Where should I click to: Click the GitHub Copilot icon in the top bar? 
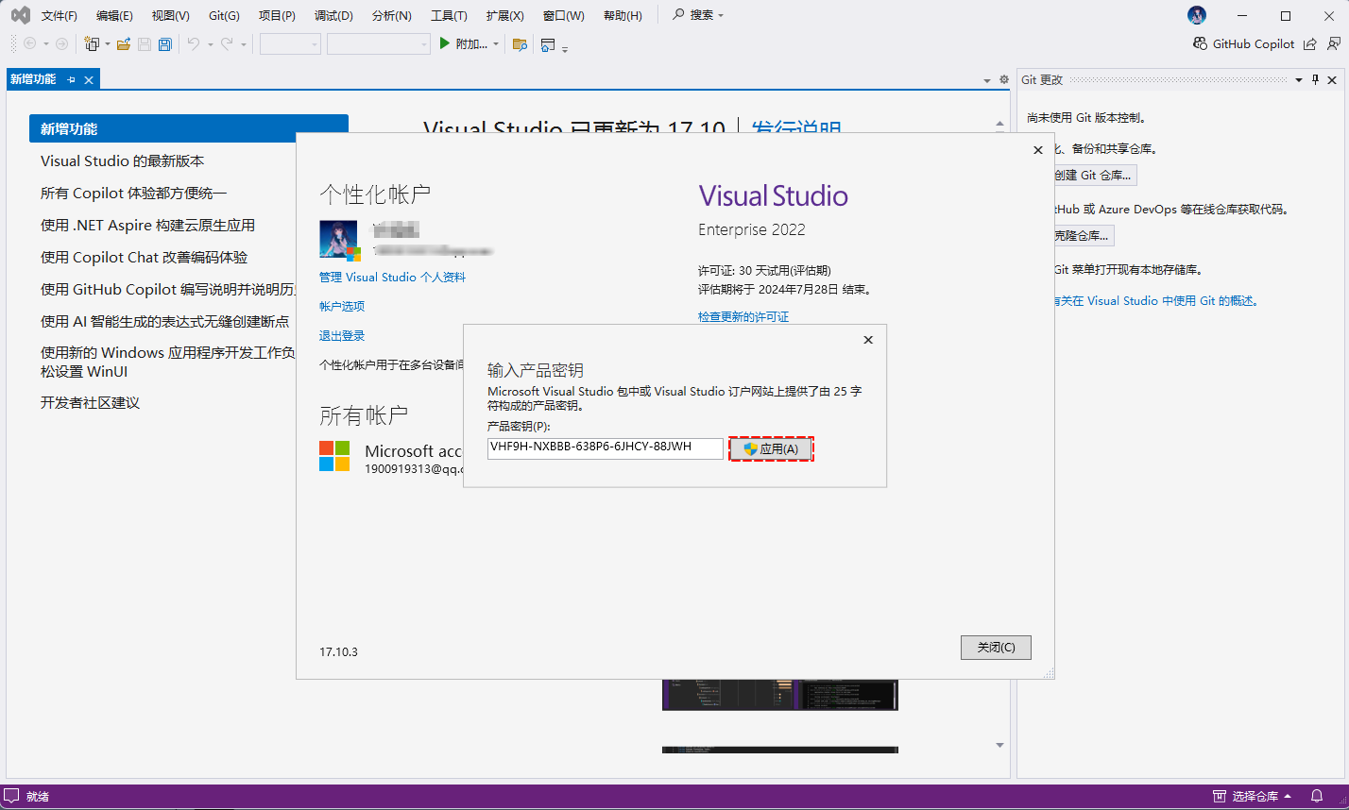pyautogui.click(x=1200, y=43)
